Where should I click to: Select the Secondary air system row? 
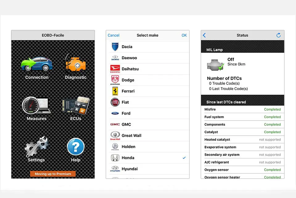243,155
